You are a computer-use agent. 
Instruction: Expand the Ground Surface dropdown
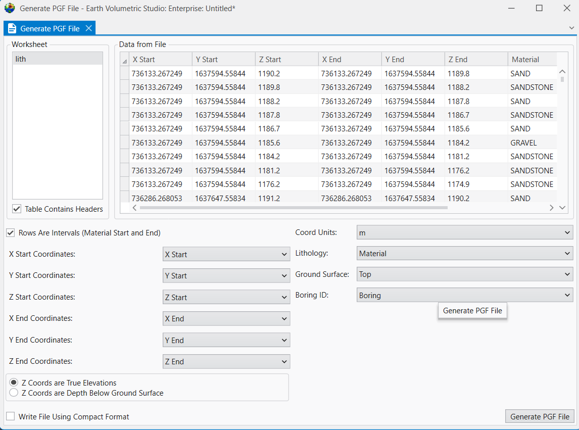pyautogui.click(x=464, y=274)
